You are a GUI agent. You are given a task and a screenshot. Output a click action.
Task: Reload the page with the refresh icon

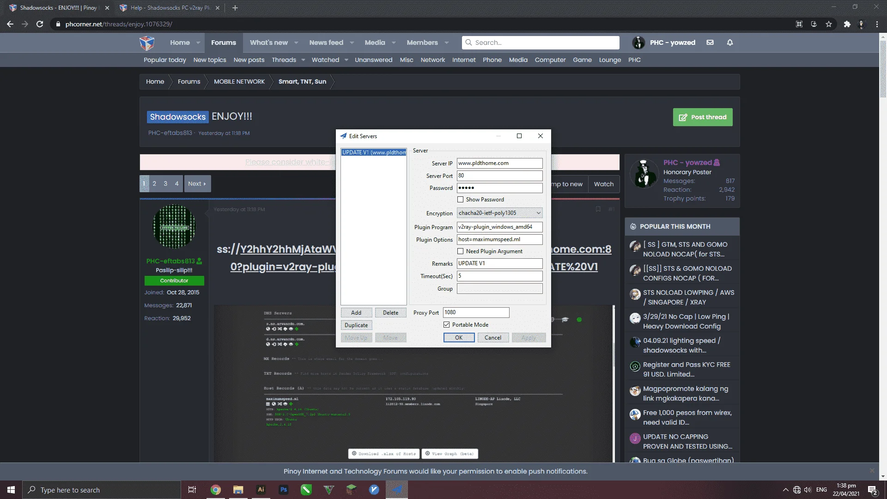(40, 24)
